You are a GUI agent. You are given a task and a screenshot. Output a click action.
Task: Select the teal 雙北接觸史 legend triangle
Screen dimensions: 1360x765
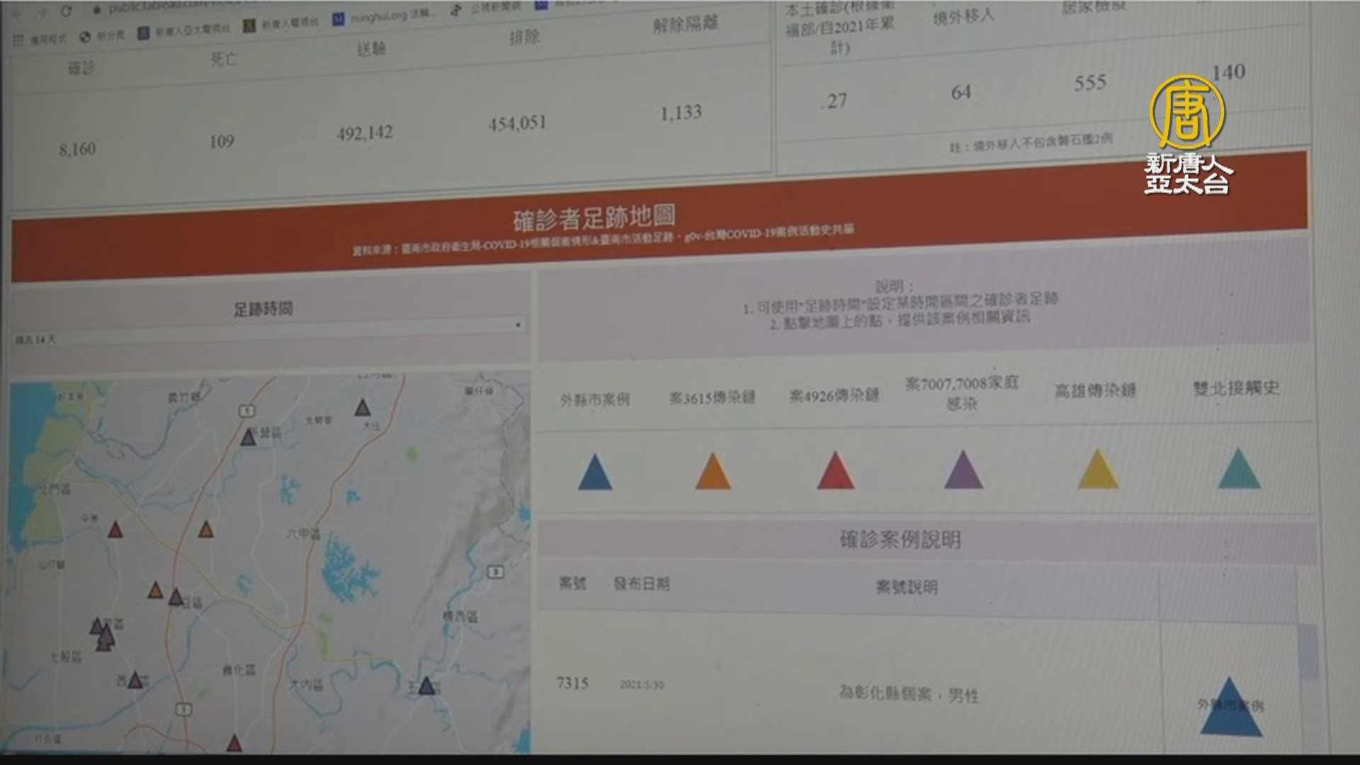[x=1239, y=469]
